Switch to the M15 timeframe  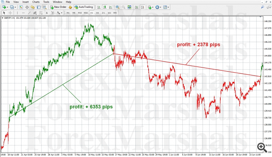tap(80, 13)
